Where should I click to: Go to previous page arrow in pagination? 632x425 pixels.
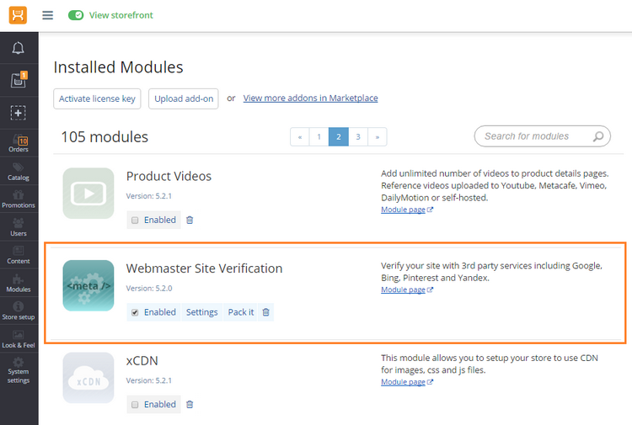(x=300, y=137)
